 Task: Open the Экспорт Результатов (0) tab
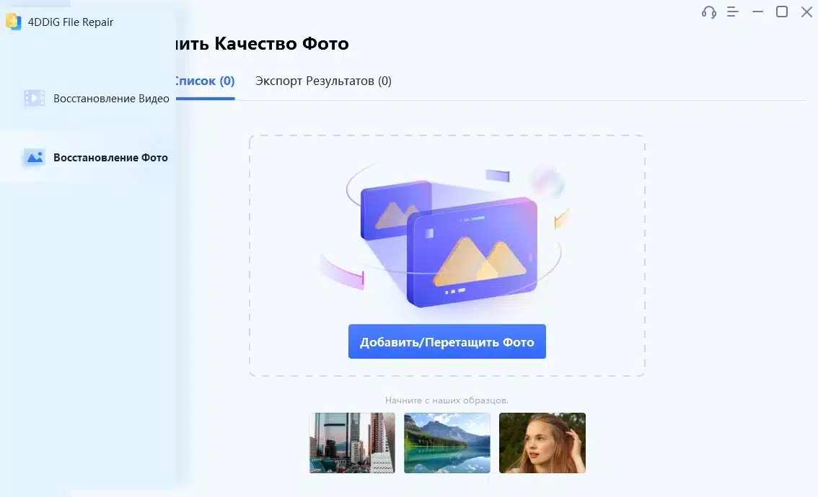(323, 81)
